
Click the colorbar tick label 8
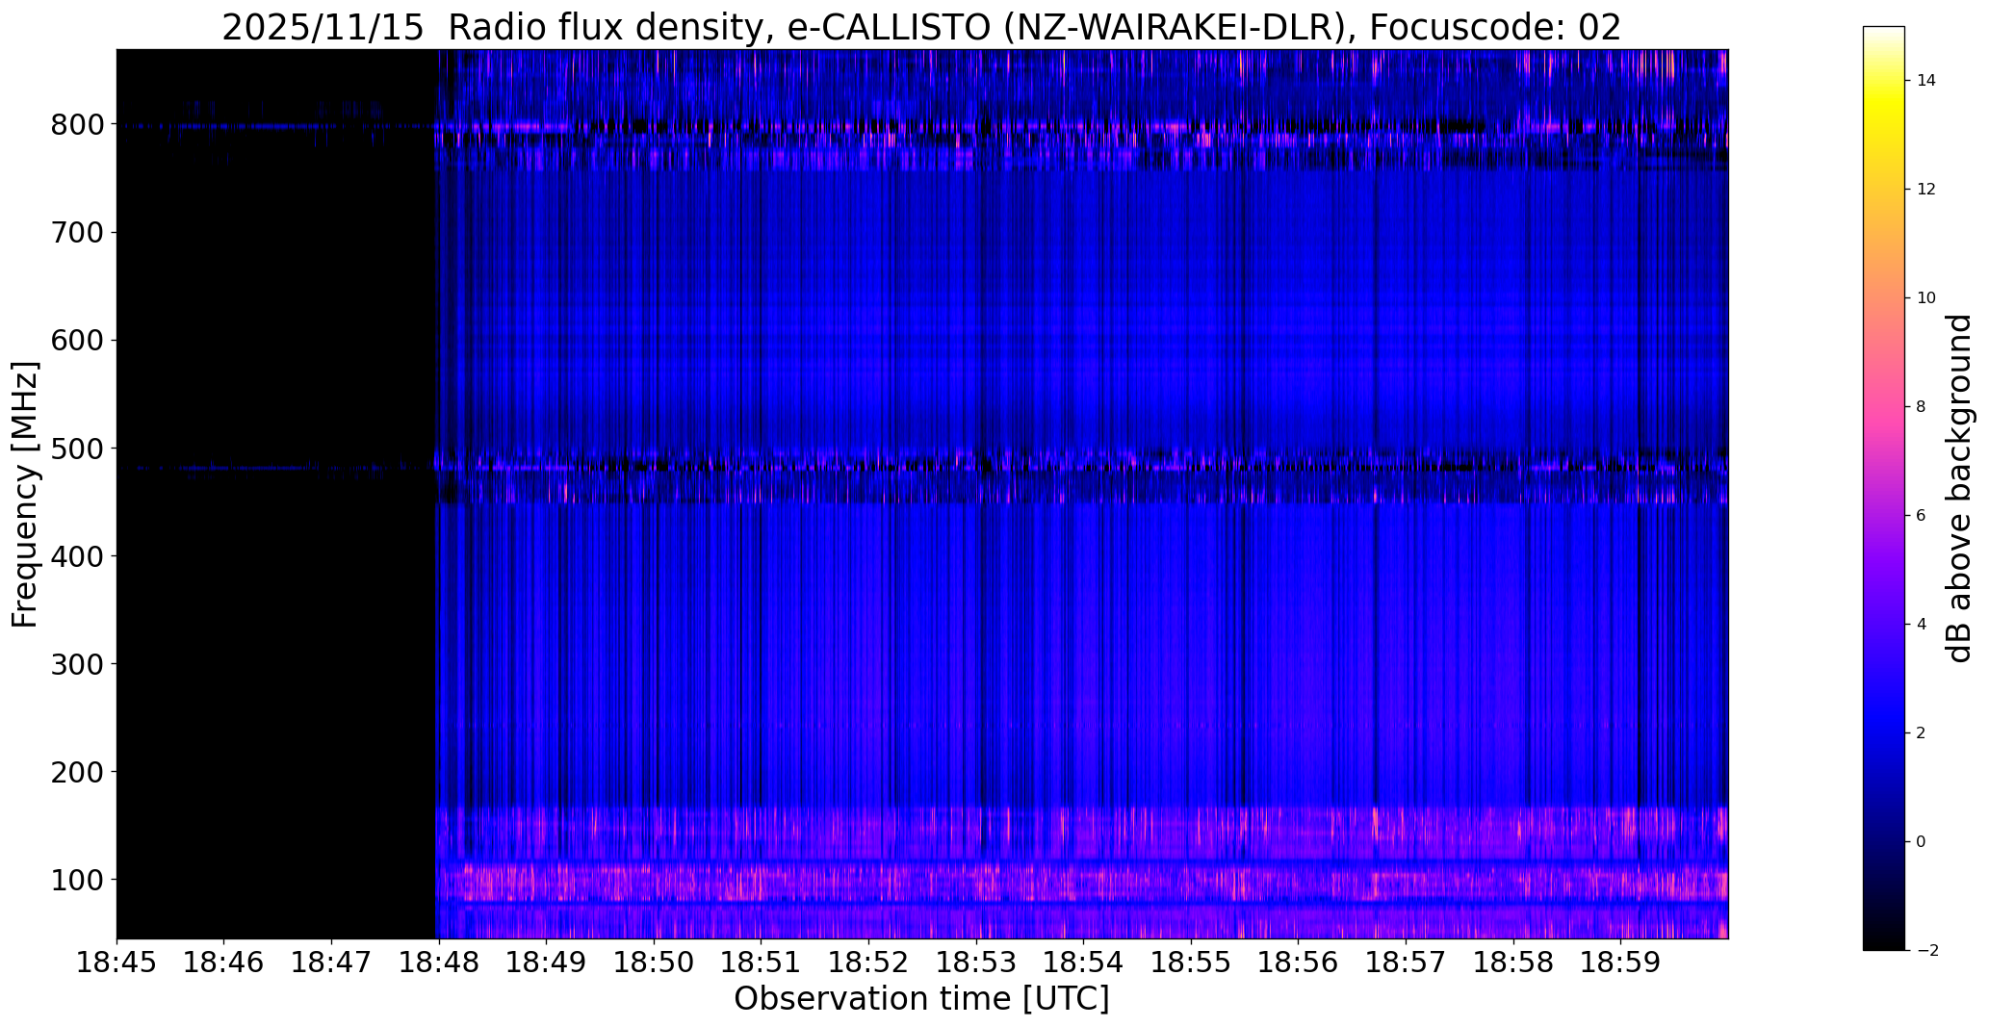(x=1922, y=407)
